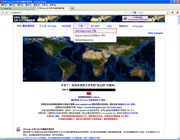Click the scrollbar up arrow
This screenshot has height=140, width=180.
179,16
